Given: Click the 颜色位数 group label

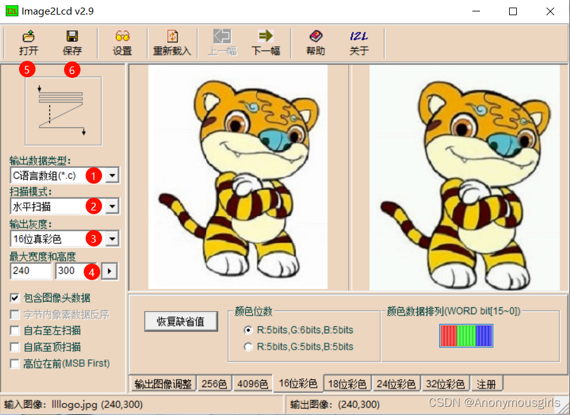Looking at the screenshot, I should point(254,311).
